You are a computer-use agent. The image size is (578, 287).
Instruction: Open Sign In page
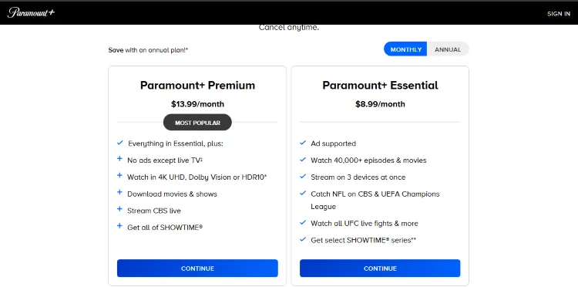559,14
